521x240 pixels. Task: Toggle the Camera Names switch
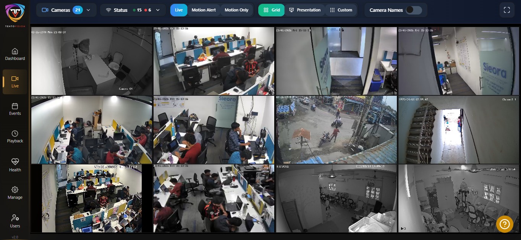(414, 10)
